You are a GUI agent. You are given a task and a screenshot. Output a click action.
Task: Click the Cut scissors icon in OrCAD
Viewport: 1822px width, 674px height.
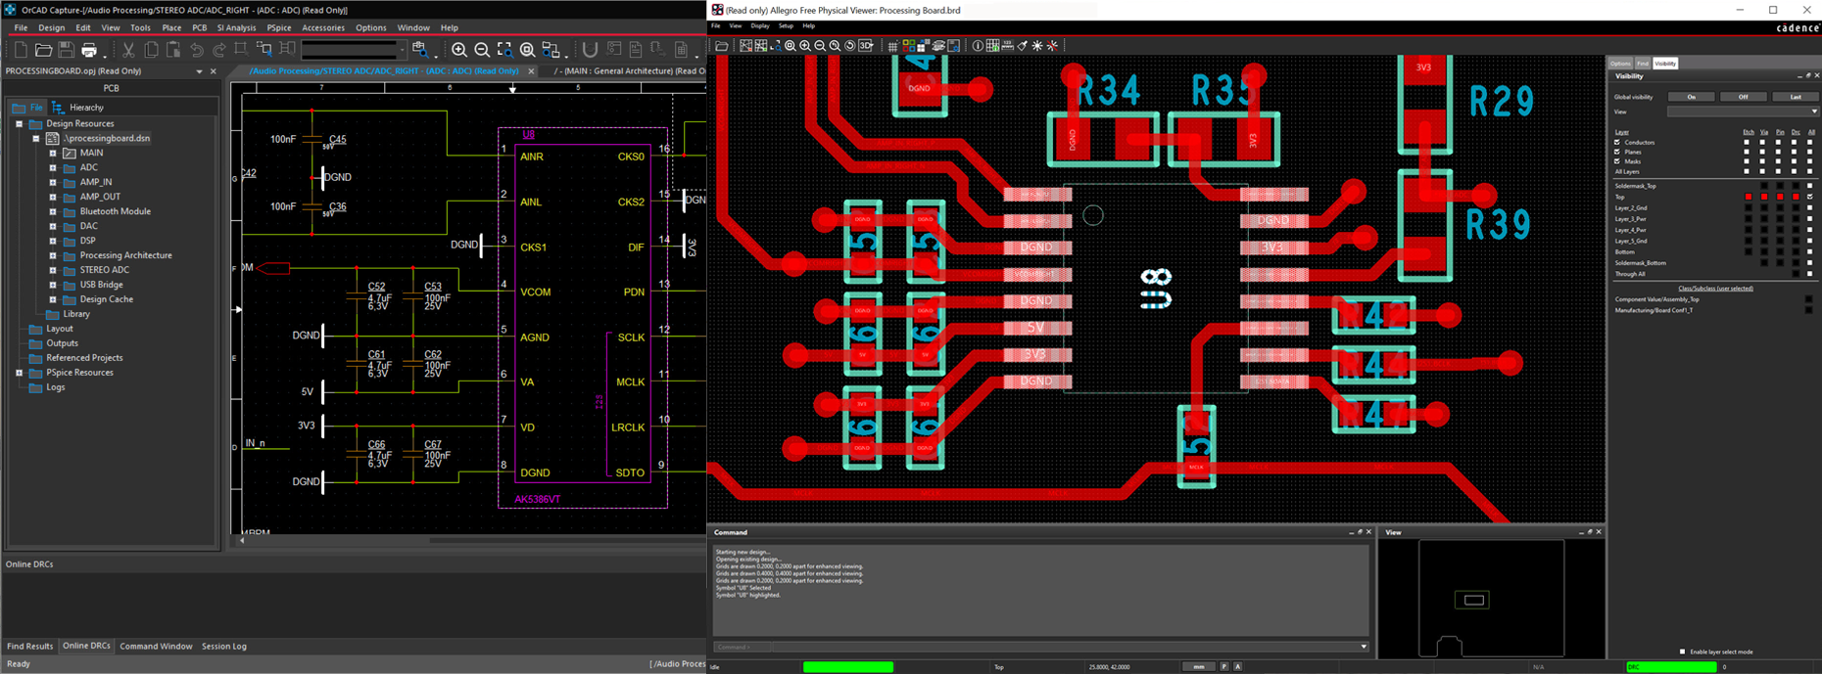128,49
